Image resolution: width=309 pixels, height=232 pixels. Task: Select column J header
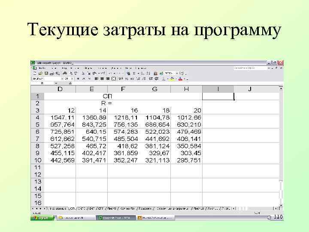(x=250, y=89)
